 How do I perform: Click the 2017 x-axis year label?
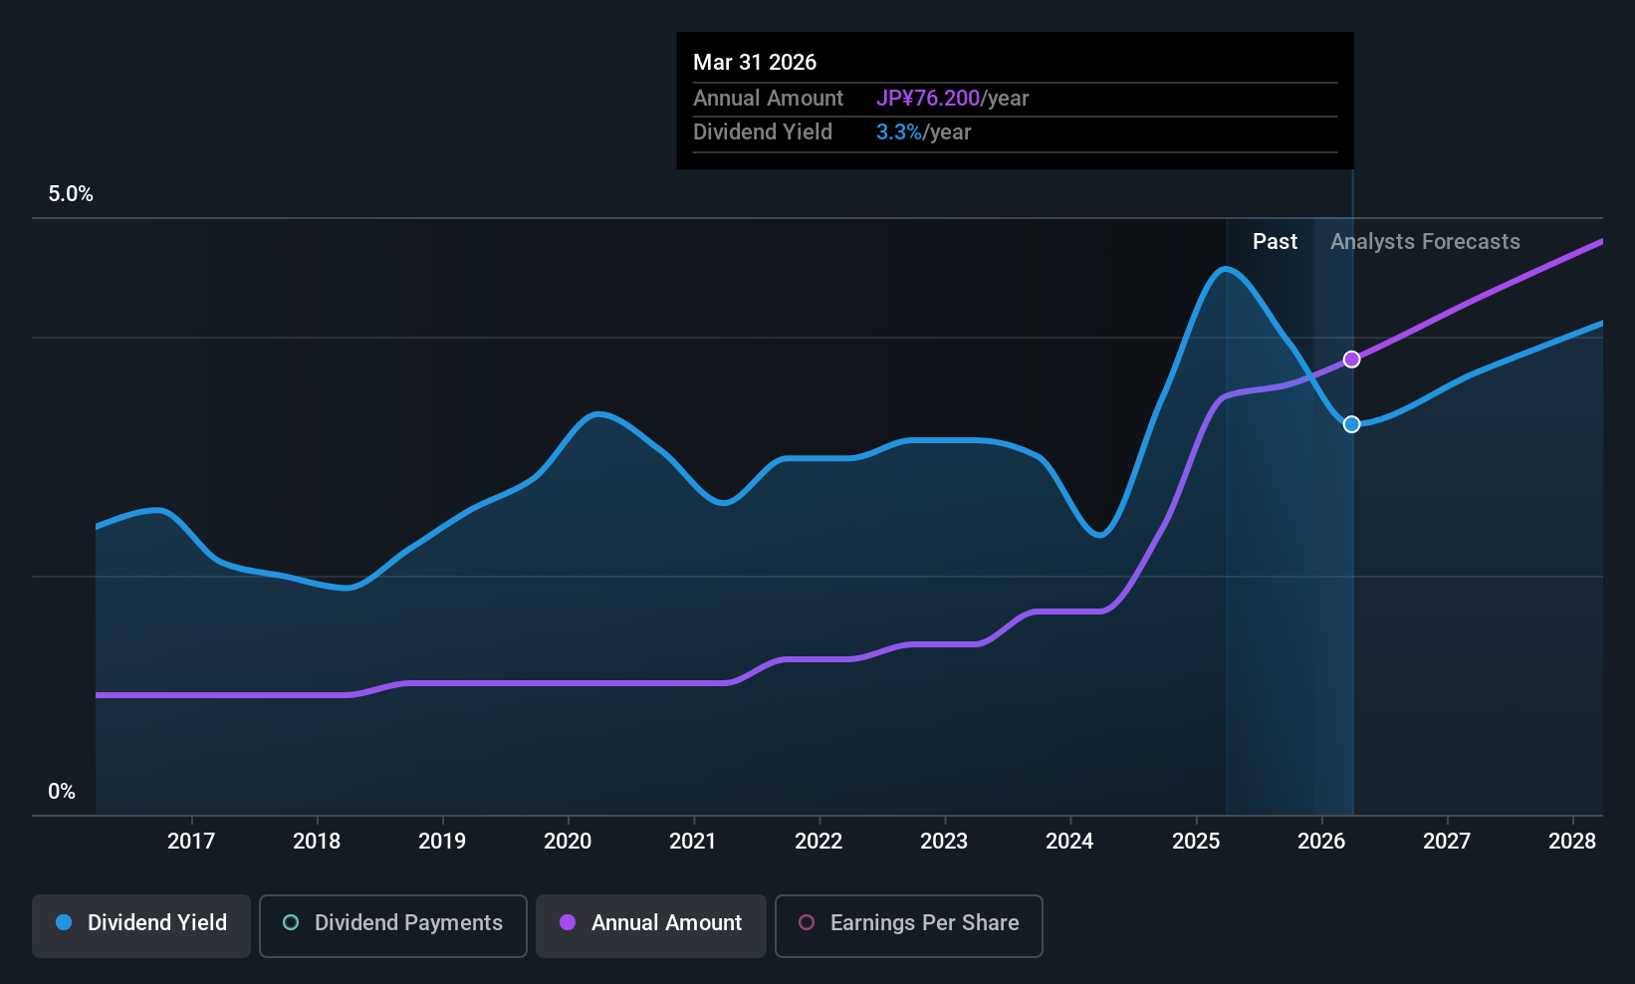[x=191, y=842]
